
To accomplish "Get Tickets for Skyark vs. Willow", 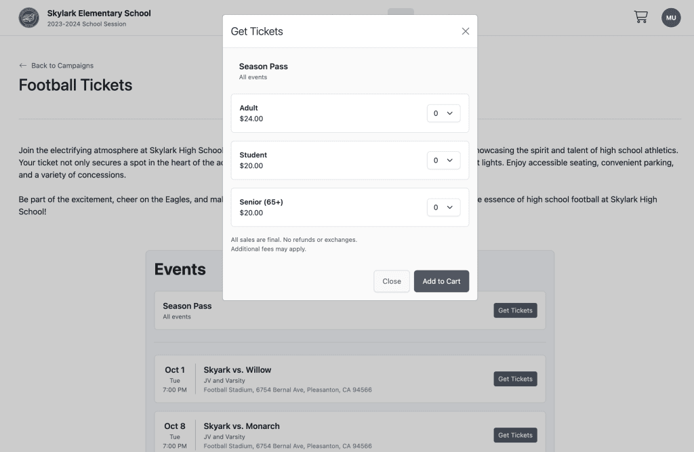I will coord(515,379).
